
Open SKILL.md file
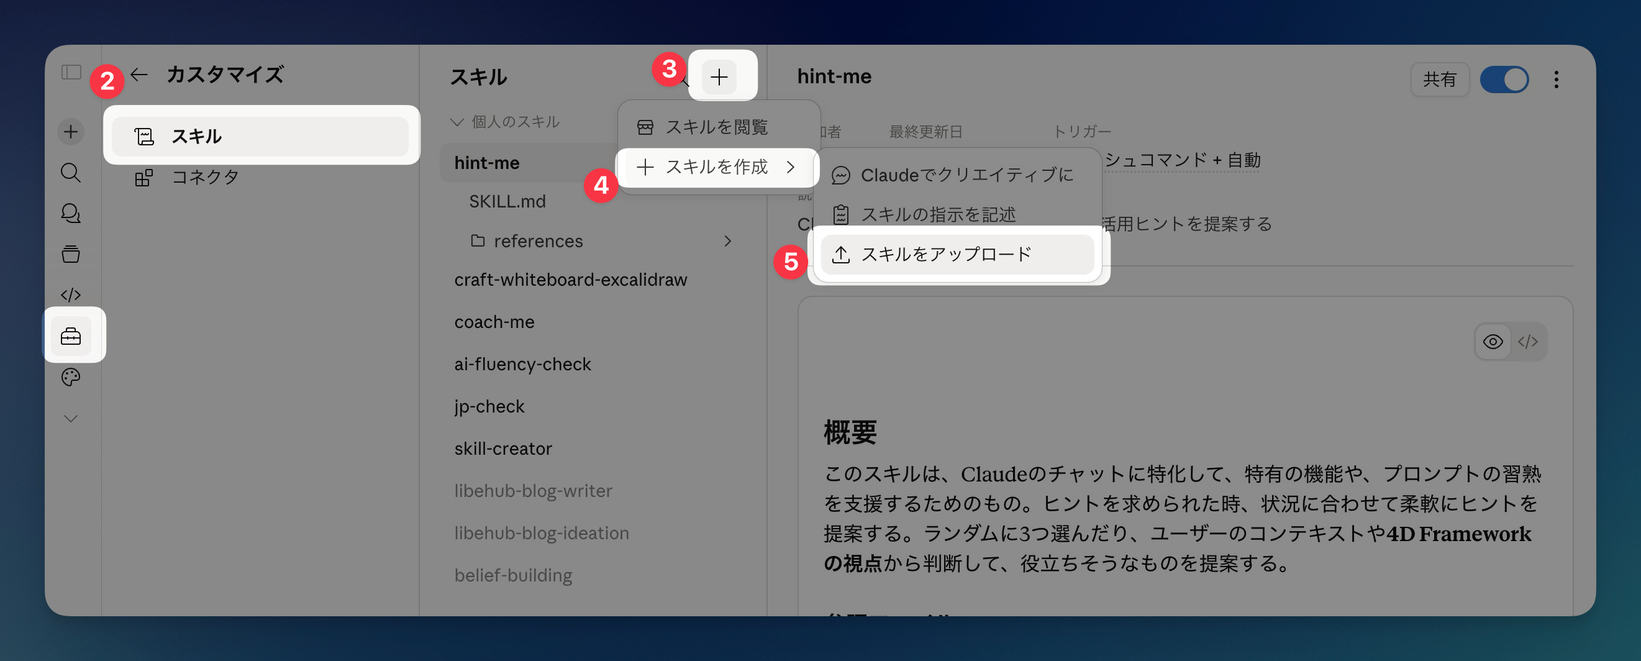pyautogui.click(x=507, y=201)
